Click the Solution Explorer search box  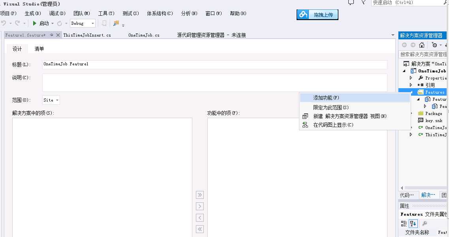pyautogui.click(x=423, y=54)
